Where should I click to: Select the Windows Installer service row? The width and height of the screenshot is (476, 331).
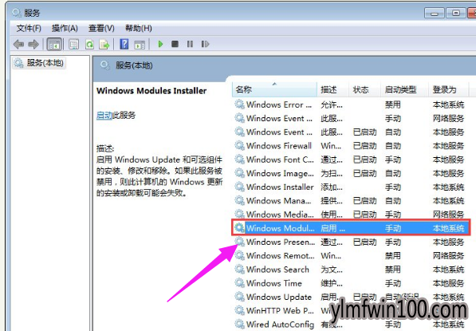pos(351,187)
